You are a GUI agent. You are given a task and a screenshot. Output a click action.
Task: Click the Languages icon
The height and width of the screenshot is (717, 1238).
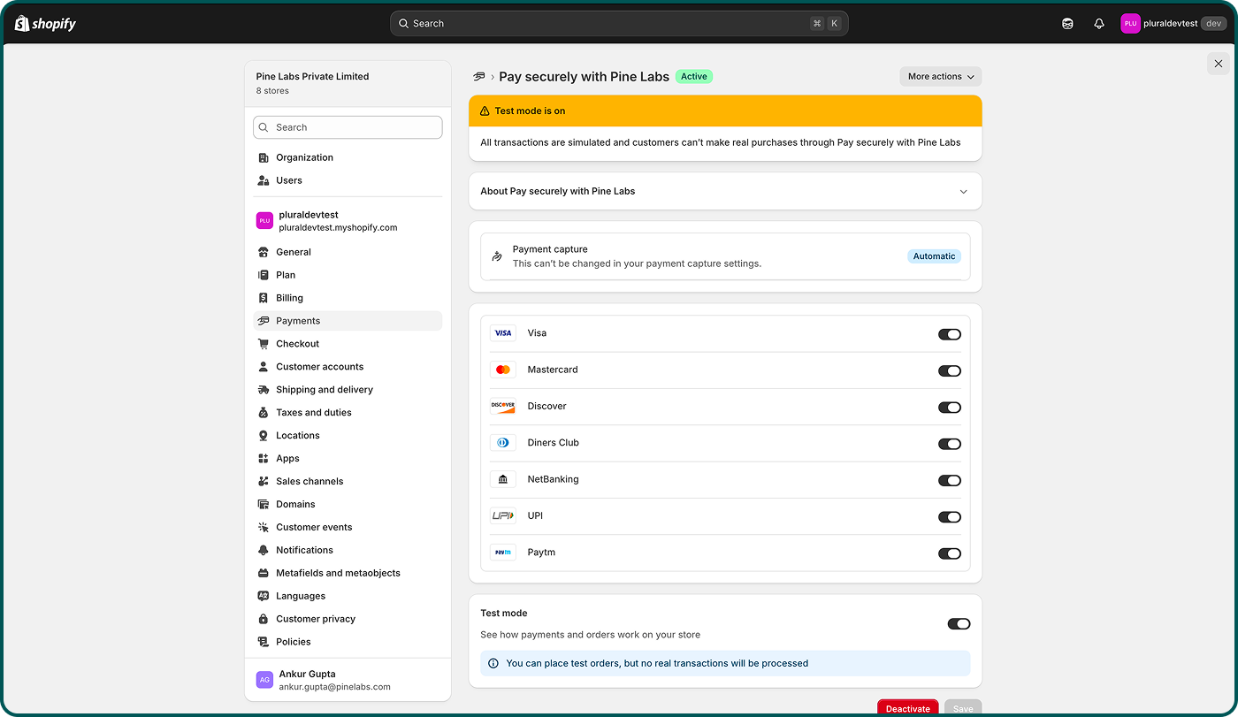(263, 597)
